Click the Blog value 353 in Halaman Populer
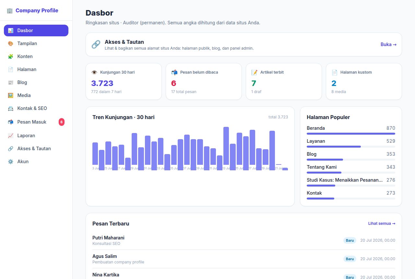 pos(391,154)
